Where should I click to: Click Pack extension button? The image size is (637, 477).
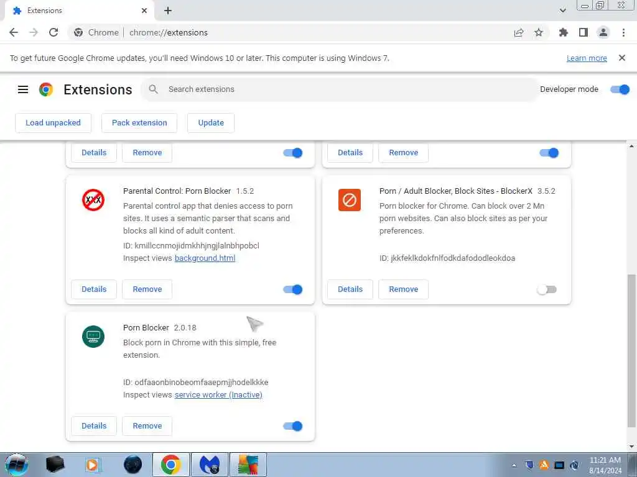pyautogui.click(x=139, y=123)
